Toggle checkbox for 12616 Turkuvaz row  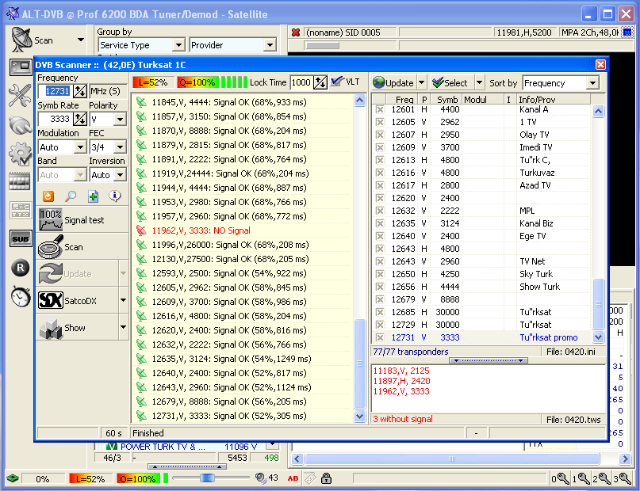[x=380, y=173]
